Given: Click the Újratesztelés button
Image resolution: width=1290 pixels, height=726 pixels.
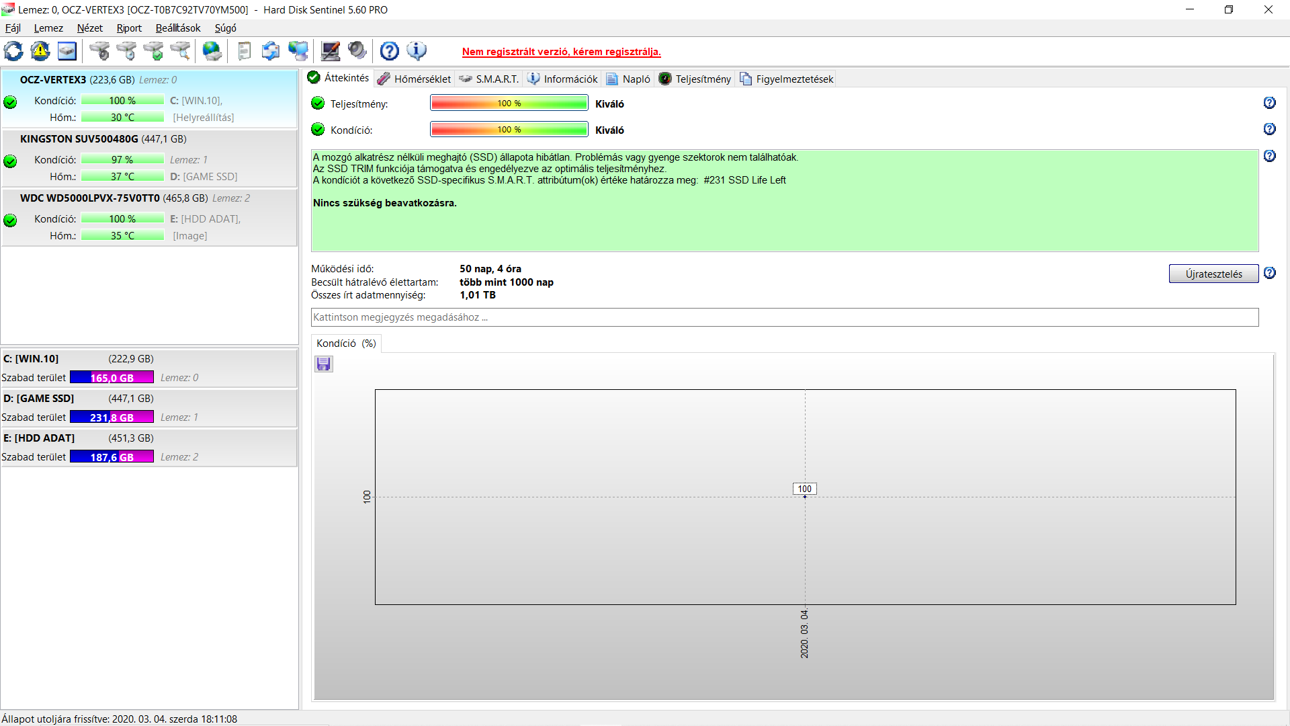Looking at the screenshot, I should point(1213,274).
